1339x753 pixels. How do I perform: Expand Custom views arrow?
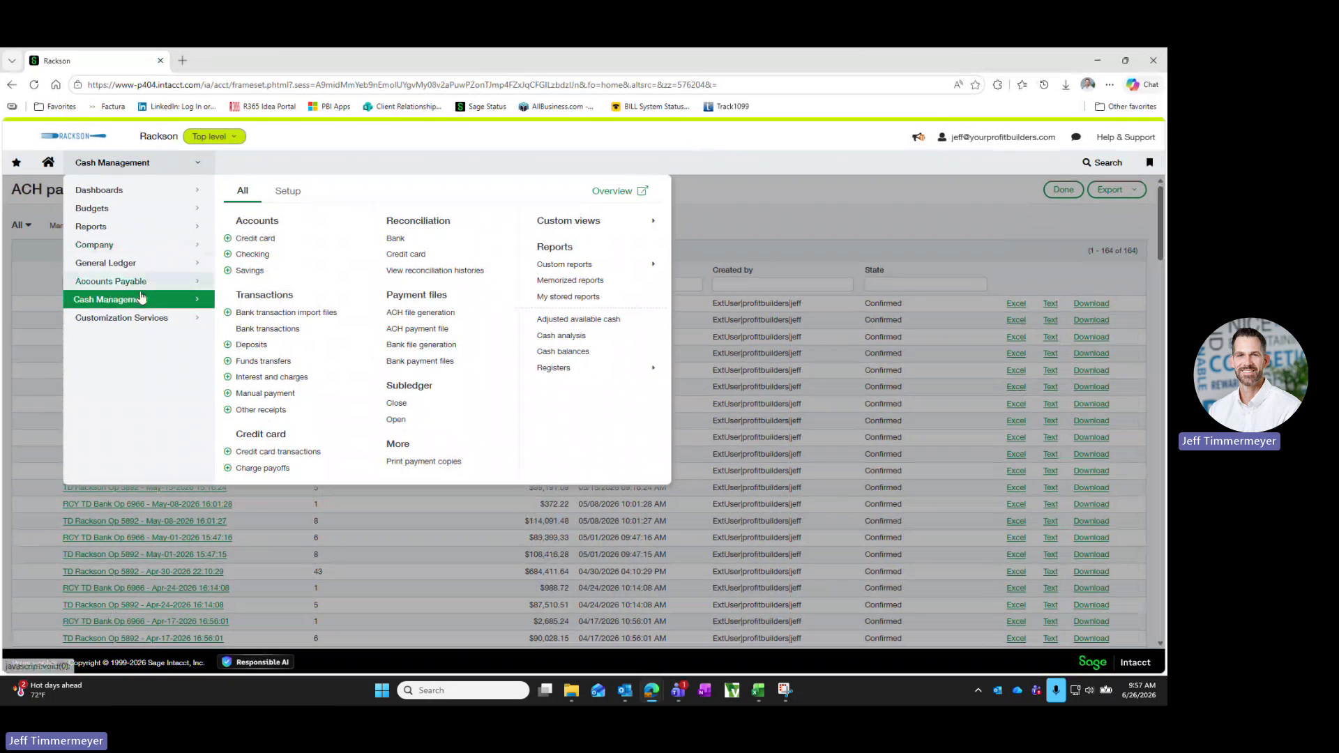pos(653,221)
